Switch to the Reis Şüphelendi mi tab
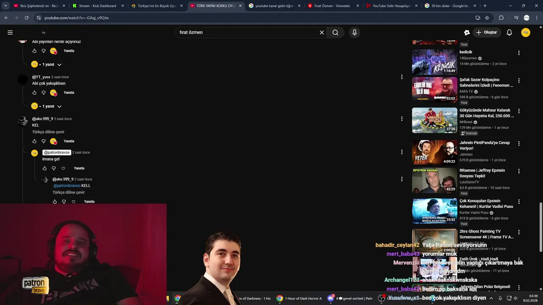Image resolution: width=543 pixels, height=305 pixels. pos(38,6)
